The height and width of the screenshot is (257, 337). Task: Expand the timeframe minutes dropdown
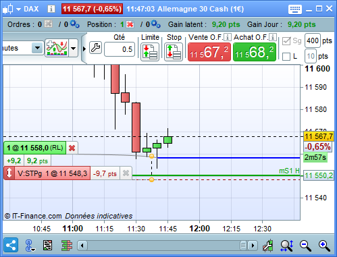(37, 48)
